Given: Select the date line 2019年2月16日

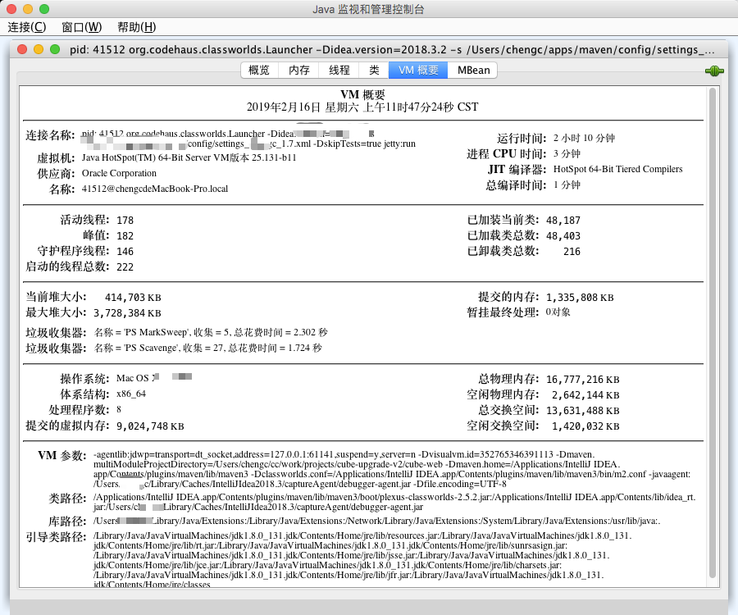Looking at the screenshot, I should (x=362, y=107).
